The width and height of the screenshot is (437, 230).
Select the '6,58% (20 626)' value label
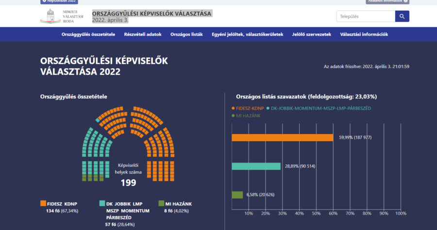coord(260,195)
